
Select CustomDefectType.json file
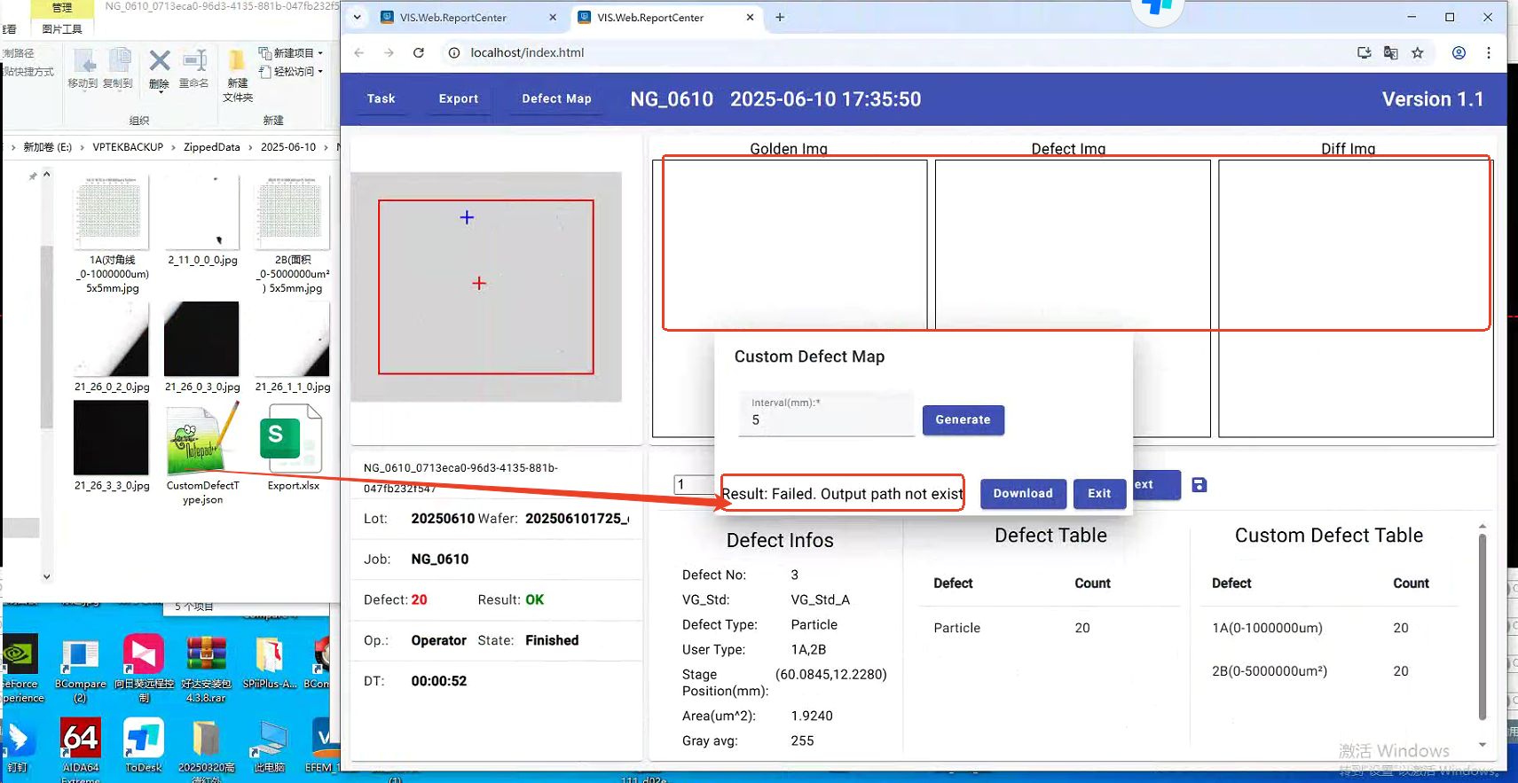pyautogui.click(x=202, y=453)
